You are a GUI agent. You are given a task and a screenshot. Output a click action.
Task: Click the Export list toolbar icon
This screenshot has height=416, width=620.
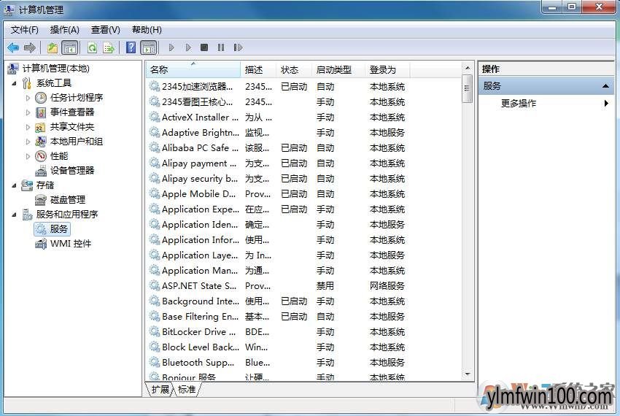[109, 48]
